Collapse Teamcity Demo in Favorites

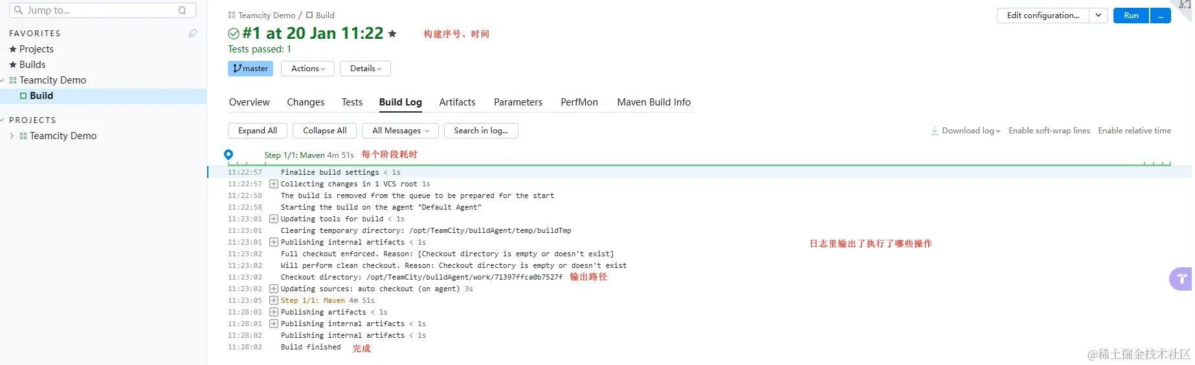coord(3,80)
